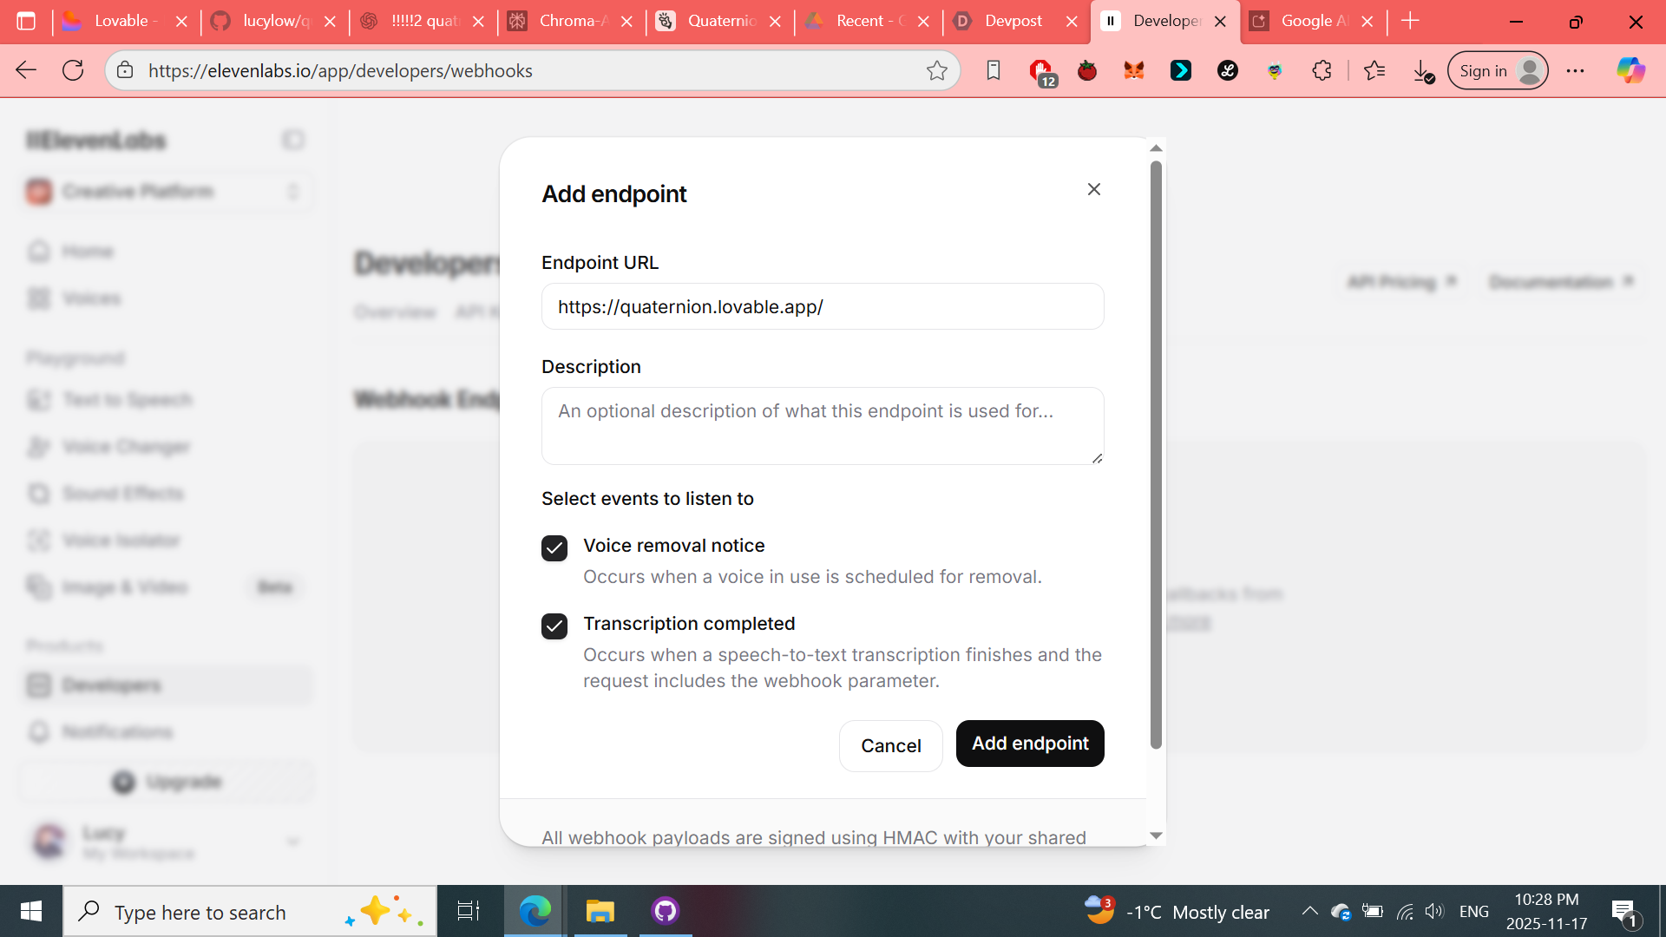Switch to the Lovable tab
The height and width of the screenshot is (937, 1666).
click(121, 21)
